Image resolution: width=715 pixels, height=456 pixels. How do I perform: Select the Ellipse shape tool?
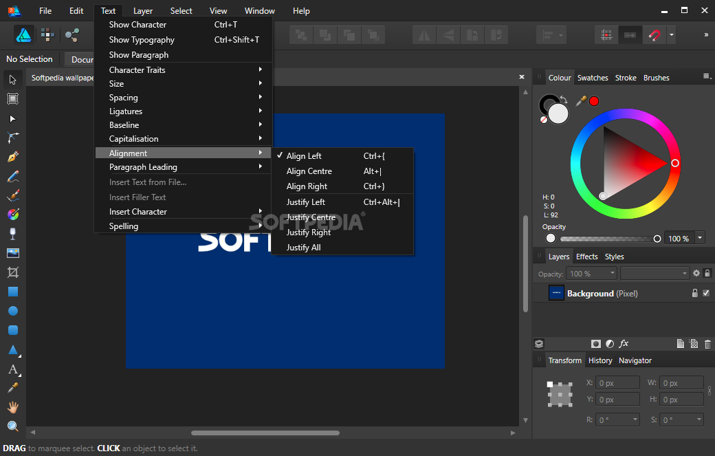(13, 311)
